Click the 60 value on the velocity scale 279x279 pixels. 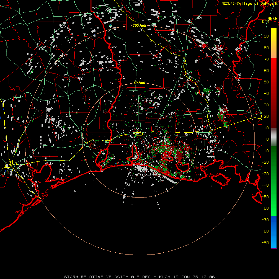pyautogui.click(x=266, y=71)
